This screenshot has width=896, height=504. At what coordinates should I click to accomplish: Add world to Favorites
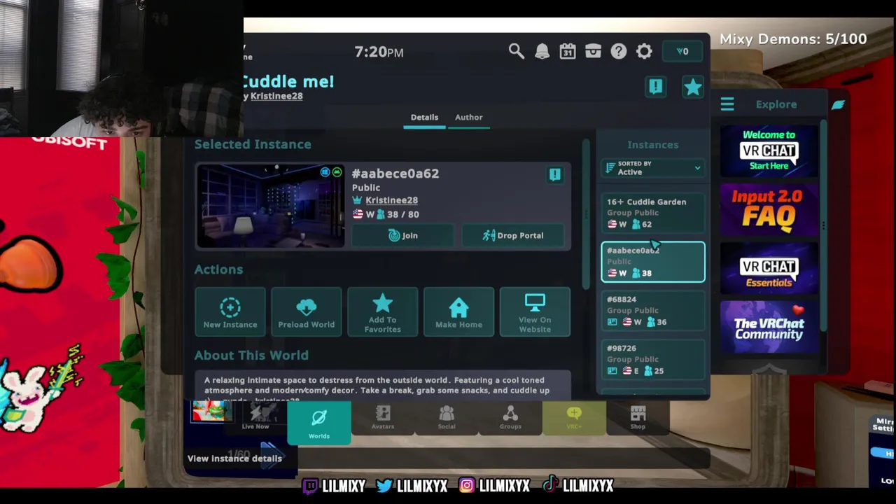coord(382,312)
